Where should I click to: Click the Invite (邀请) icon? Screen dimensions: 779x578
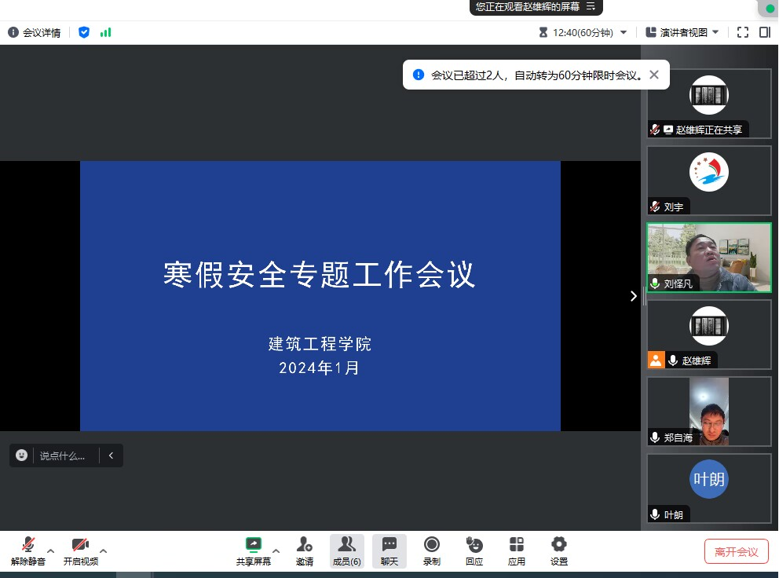[305, 551]
